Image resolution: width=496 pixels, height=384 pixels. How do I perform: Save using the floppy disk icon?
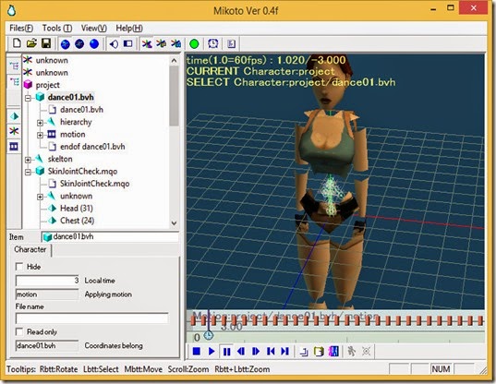pos(46,43)
